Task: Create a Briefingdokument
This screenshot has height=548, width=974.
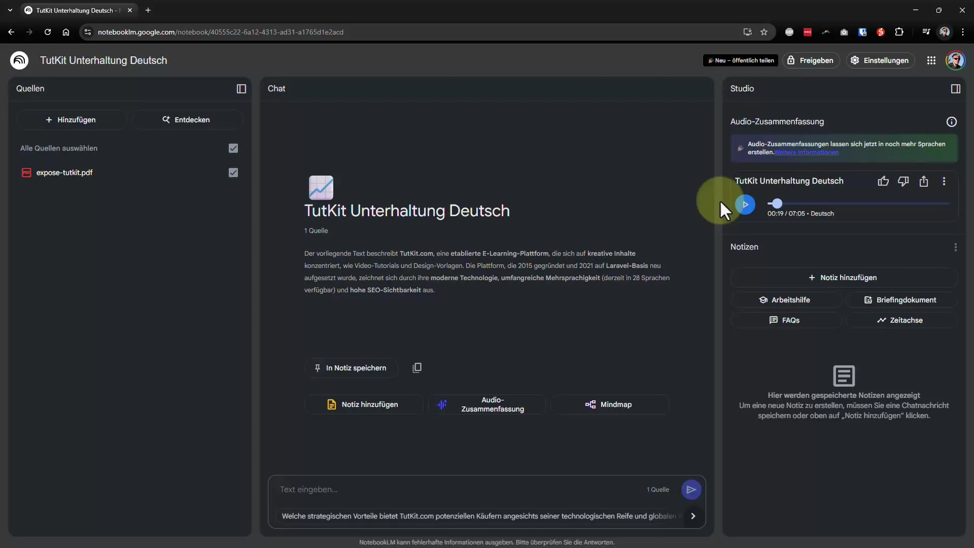Action: coord(901,300)
